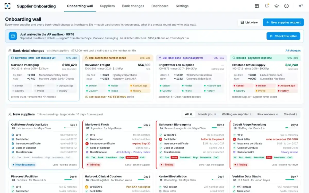The width and height of the screenshot is (309, 193).
Task: Click Marlowe & Finch Day 3 progress bar
Action: click(144, 127)
